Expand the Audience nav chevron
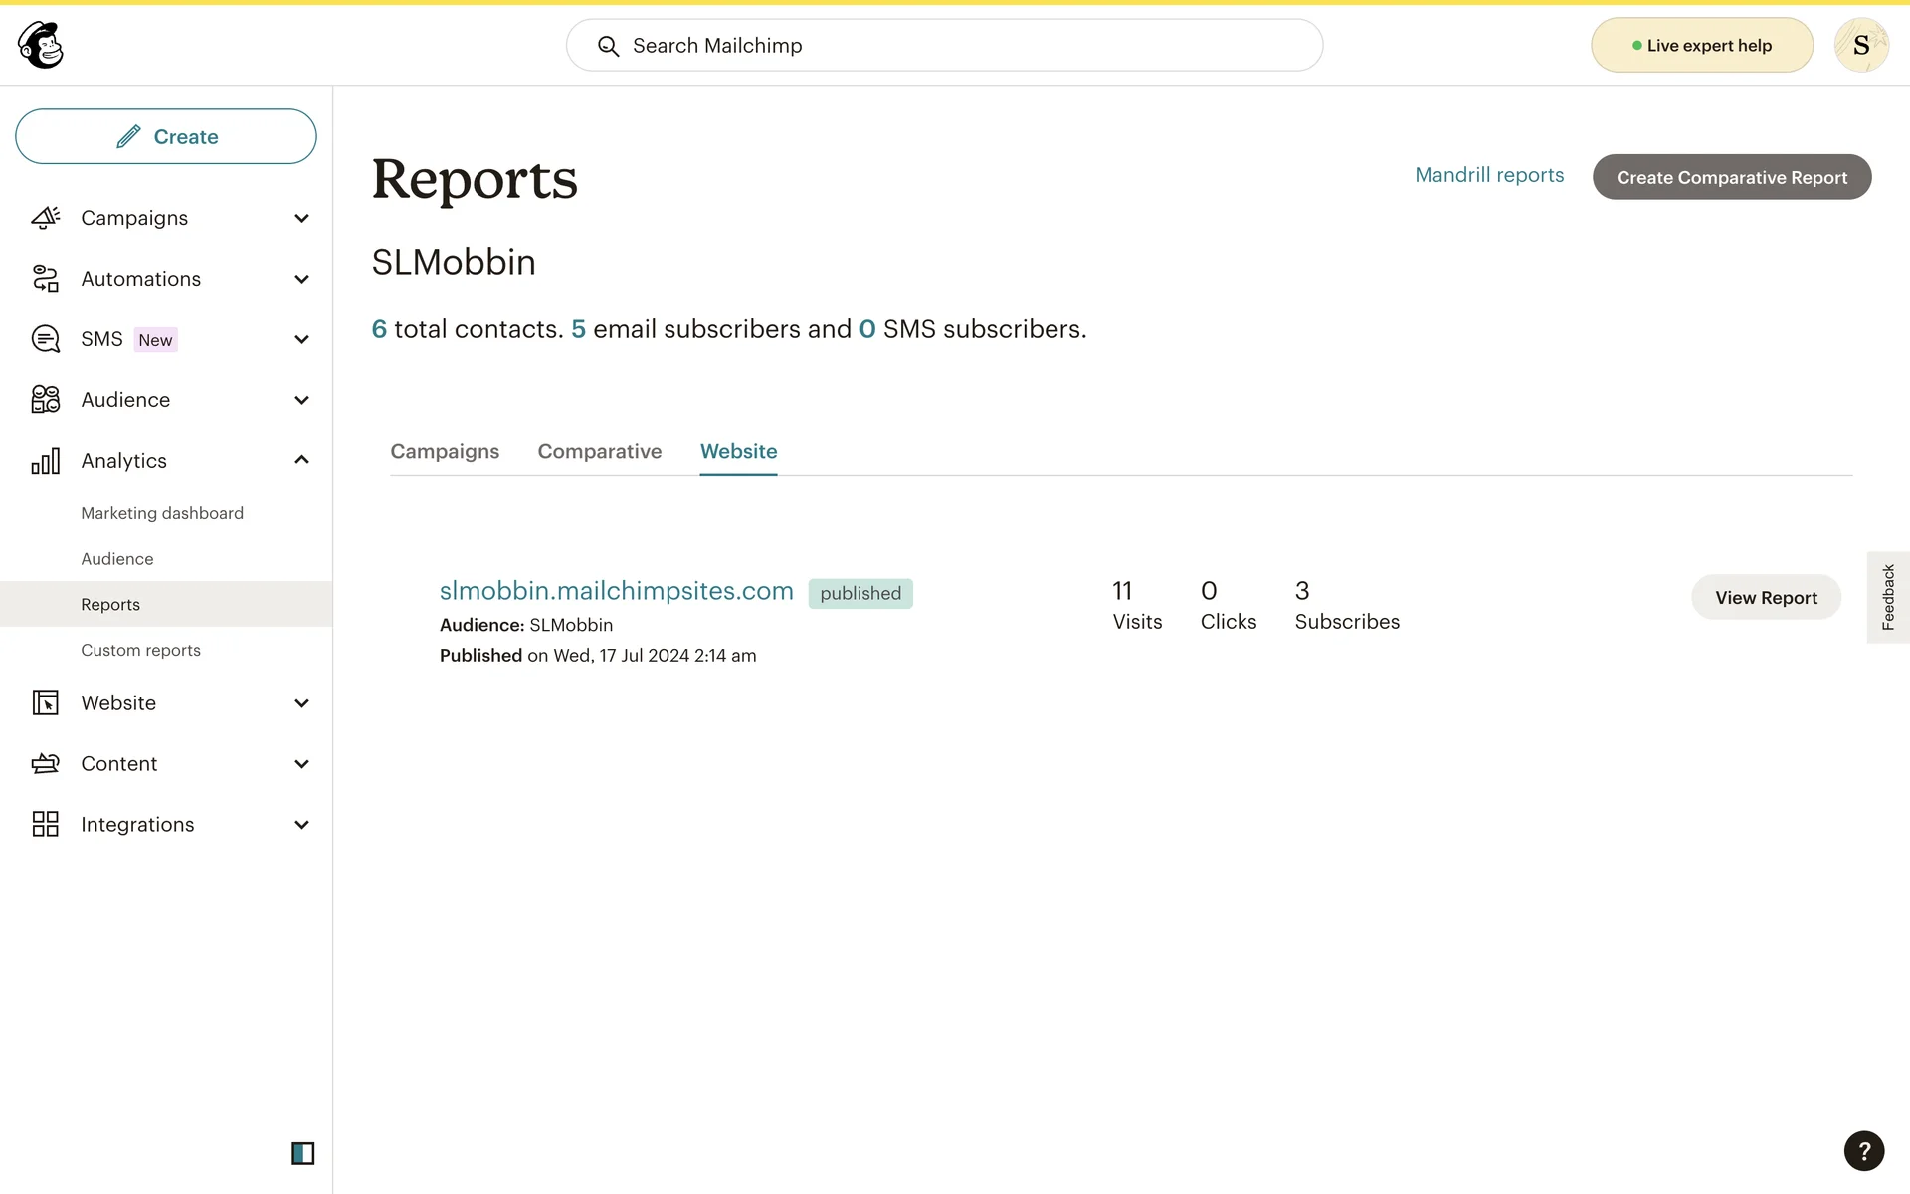 (301, 400)
